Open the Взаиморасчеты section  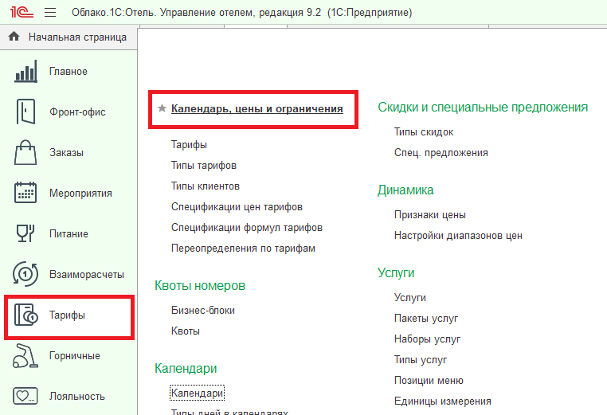point(87,275)
